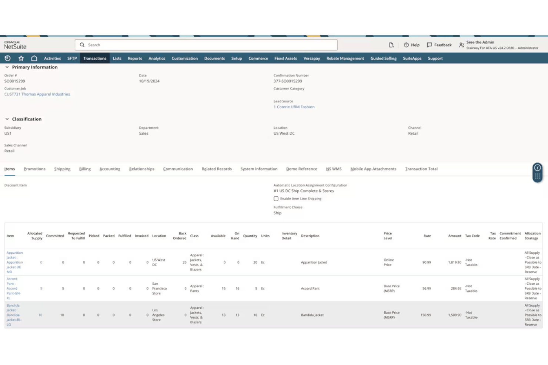
Task: Open the Activities menu
Action: coord(52,58)
